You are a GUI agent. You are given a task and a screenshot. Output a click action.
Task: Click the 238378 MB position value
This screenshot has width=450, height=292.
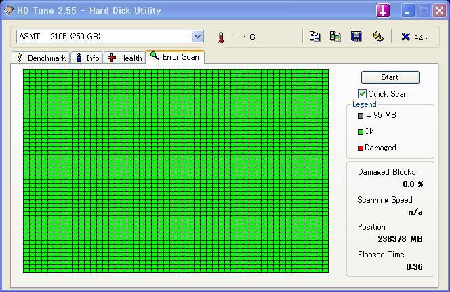click(x=400, y=239)
